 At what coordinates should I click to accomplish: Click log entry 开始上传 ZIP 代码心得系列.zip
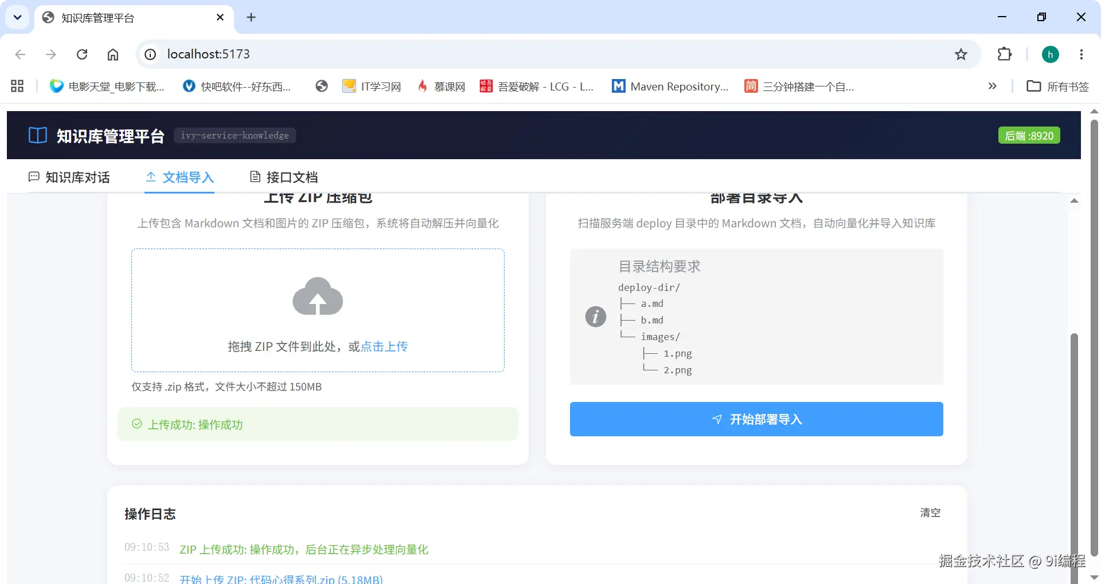tap(281, 578)
